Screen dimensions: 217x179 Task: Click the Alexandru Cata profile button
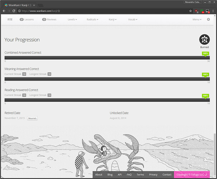click(x=193, y=2)
